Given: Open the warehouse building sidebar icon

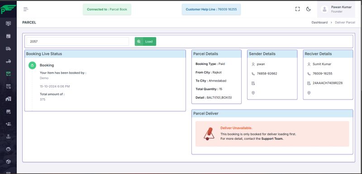Looking at the screenshot, I should (8, 99).
